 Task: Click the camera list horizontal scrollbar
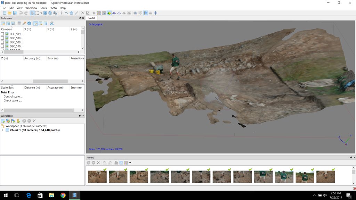pyautogui.click(x=41, y=52)
